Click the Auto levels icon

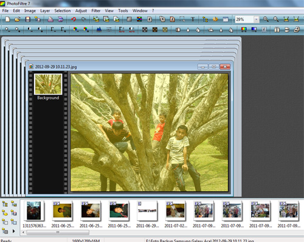coord(122,30)
